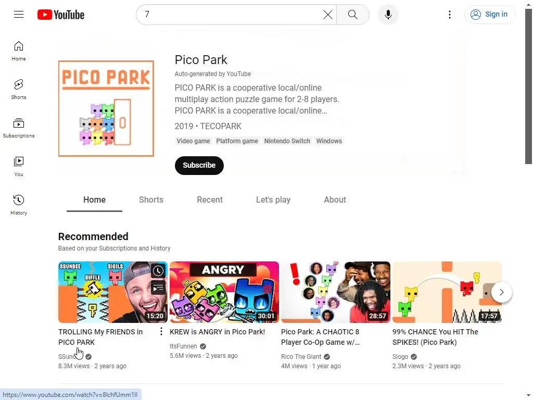533x400 pixels.
Task: Click the page vertical scrollbar thumb
Action: pyautogui.click(x=529, y=87)
